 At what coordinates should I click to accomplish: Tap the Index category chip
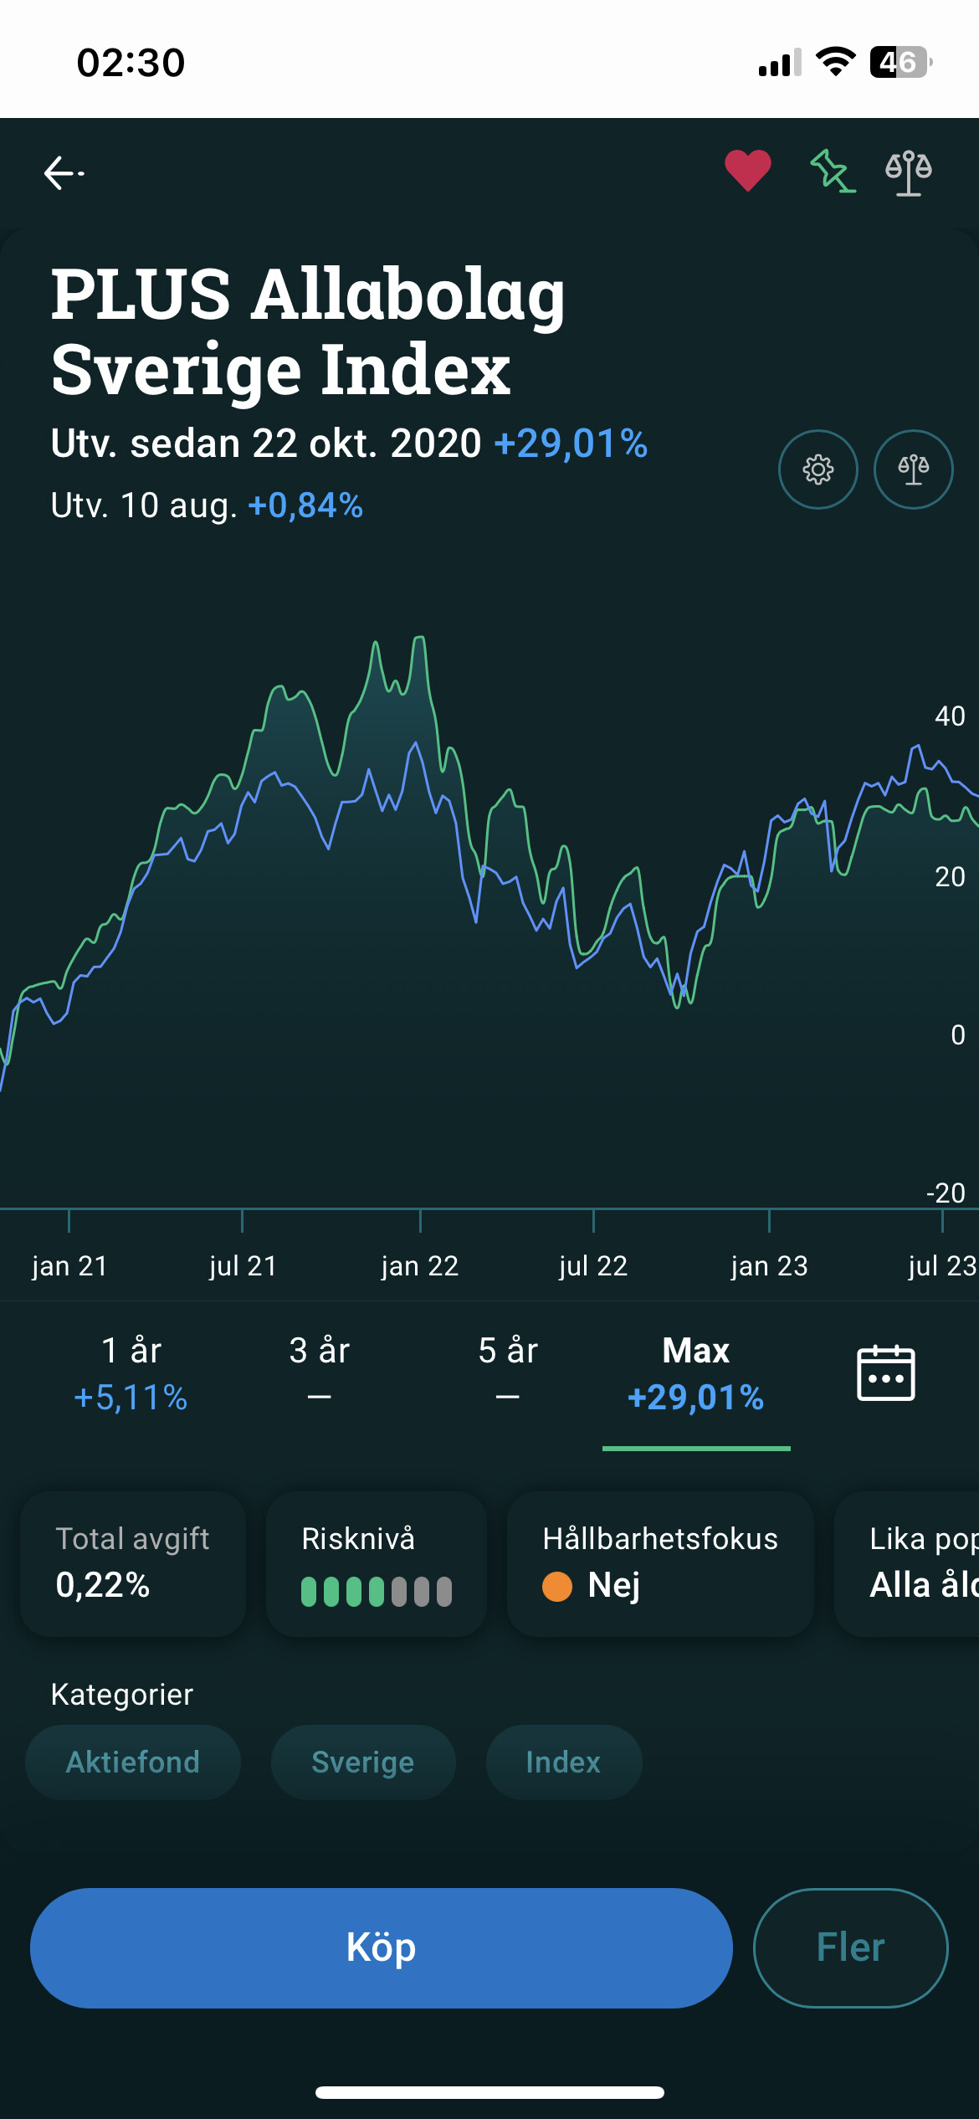pyautogui.click(x=563, y=1762)
